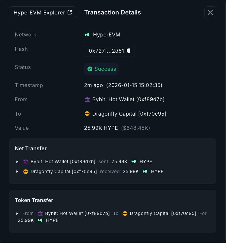The width and height of the screenshot is (226, 243).
Task: Copy the transaction hash 0x727f...2d51
Action: [x=129, y=51]
